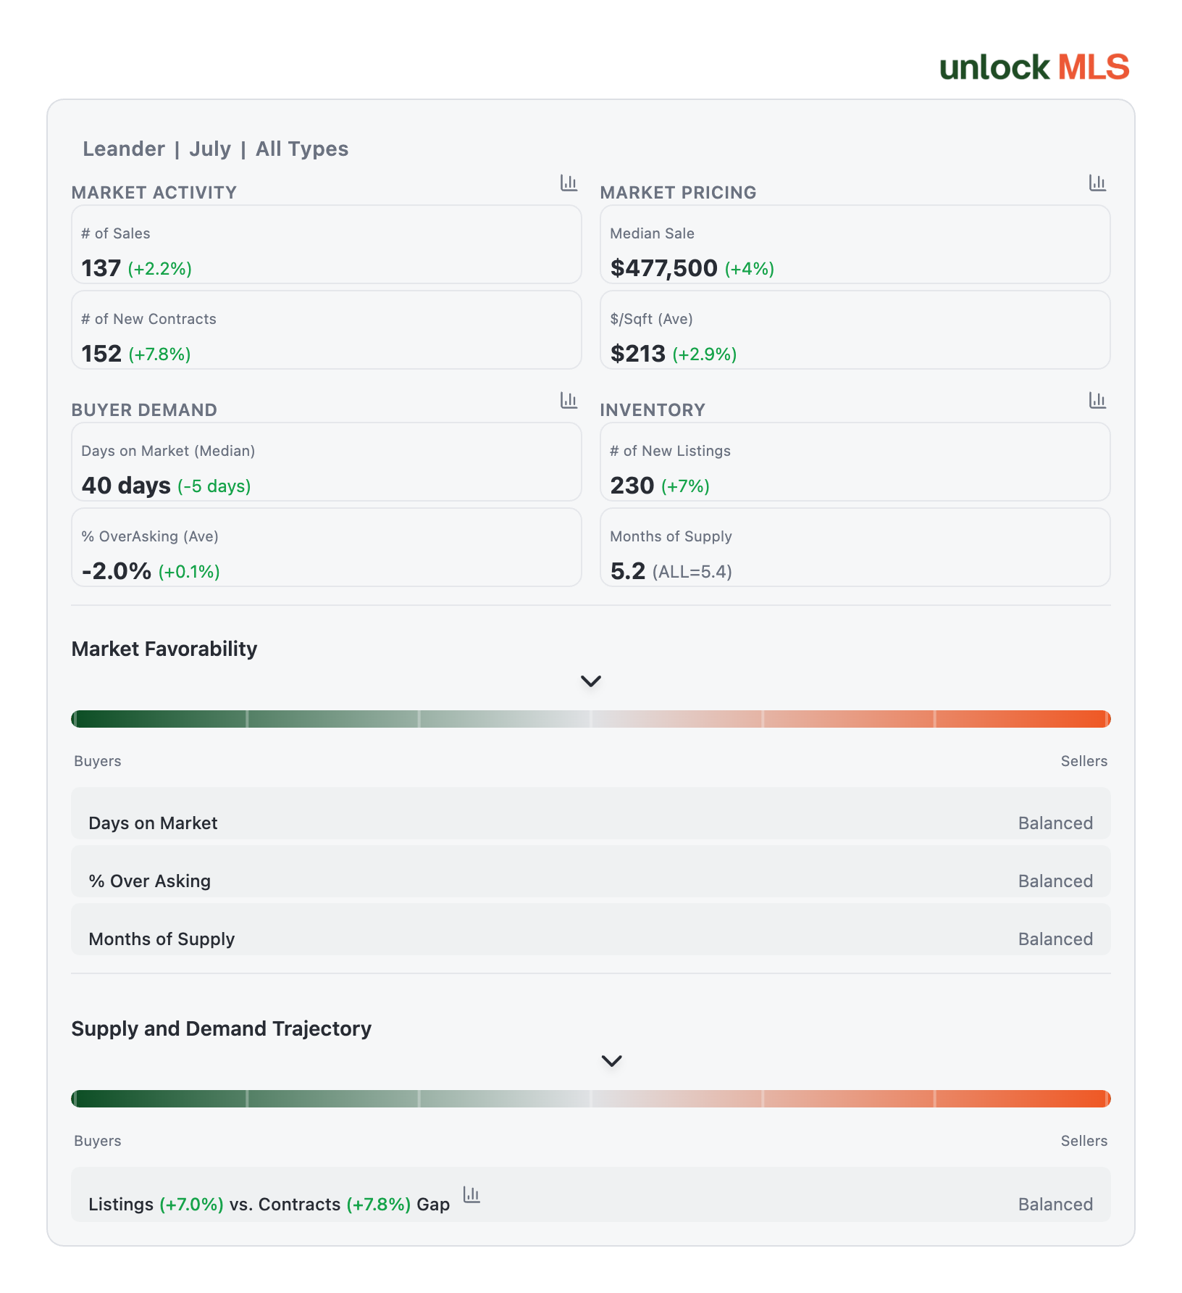This screenshot has width=1182, height=1293.
Task: Click the # of Sales card
Action: pos(327,244)
